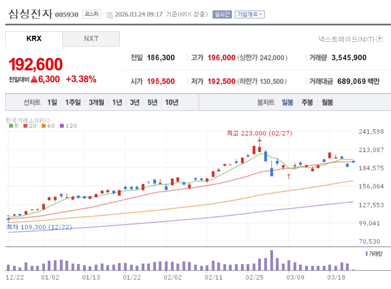Expand the 기업개요 dropdown

point(250,14)
